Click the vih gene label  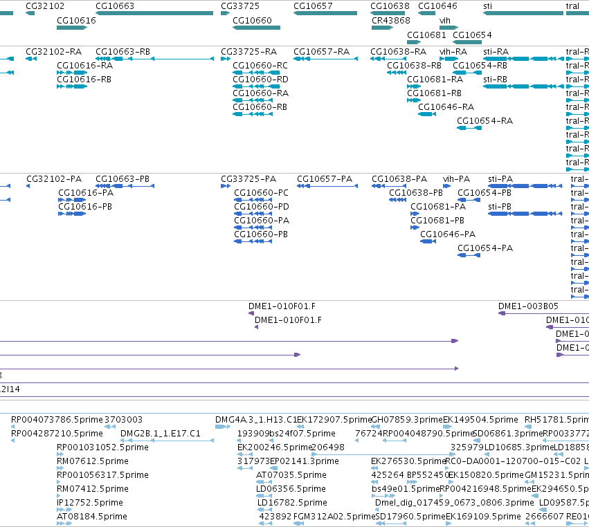point(445,20)
